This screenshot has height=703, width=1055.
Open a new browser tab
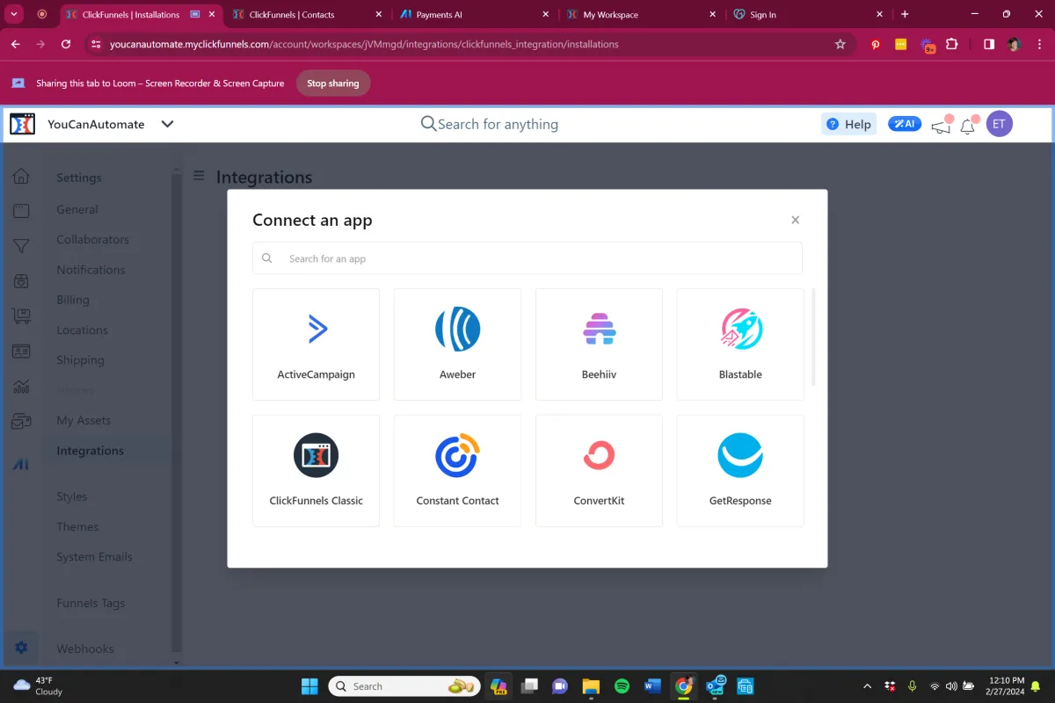(905, 14)
